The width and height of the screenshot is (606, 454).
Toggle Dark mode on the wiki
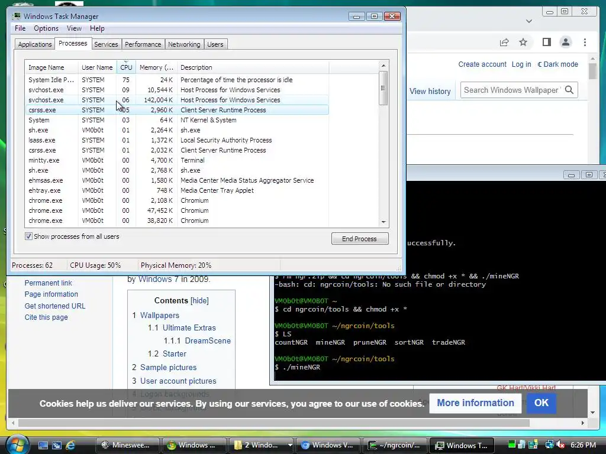pyautogui.click(x=557, y=64)
